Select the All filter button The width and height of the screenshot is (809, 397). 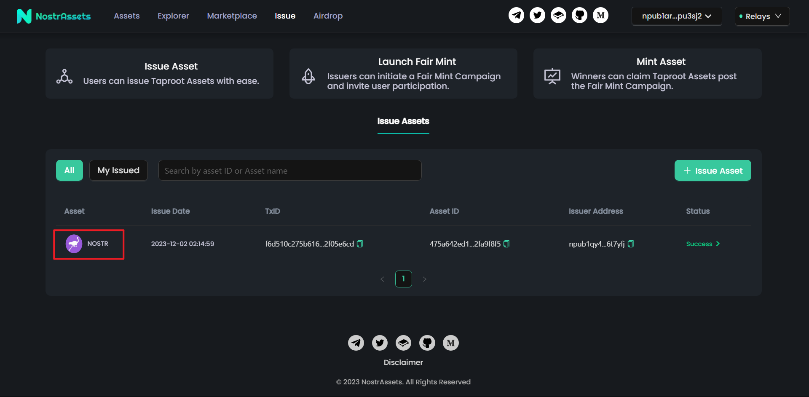pos(70,170)
